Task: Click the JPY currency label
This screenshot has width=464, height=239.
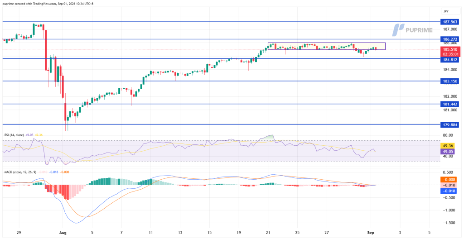Action: pos(446,12)
